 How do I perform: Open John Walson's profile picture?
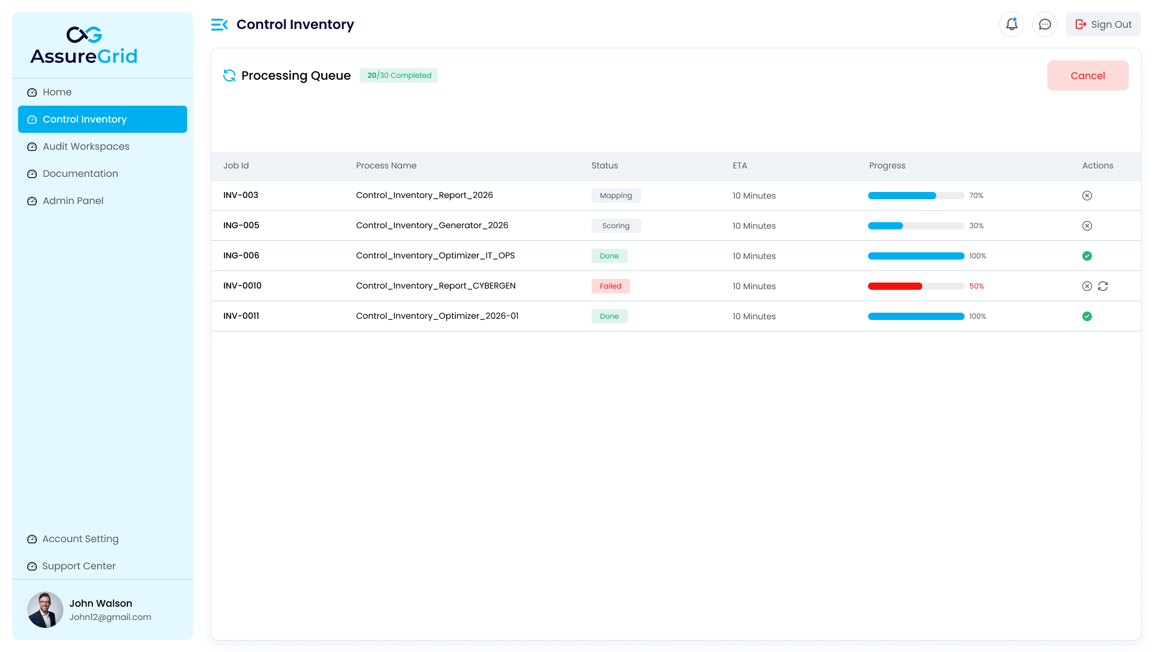click(x=45, y=610)
